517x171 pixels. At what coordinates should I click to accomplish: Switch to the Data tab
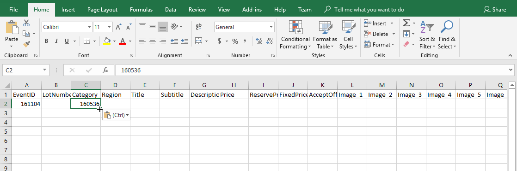(x=171, y=10)
